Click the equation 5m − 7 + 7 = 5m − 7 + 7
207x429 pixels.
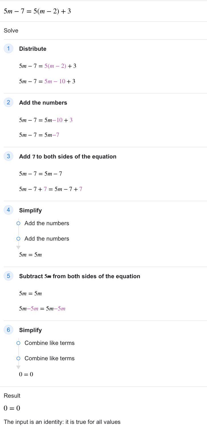tap(50, 189)
